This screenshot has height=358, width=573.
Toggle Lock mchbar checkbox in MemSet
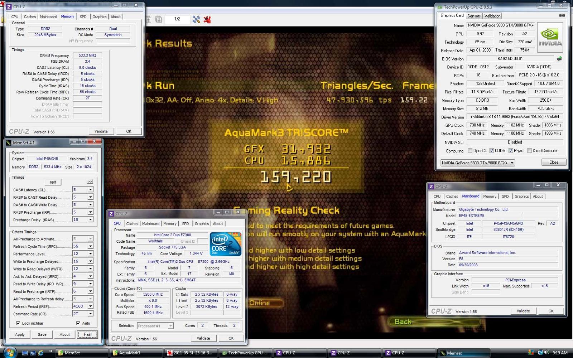(x=18, y=323)
